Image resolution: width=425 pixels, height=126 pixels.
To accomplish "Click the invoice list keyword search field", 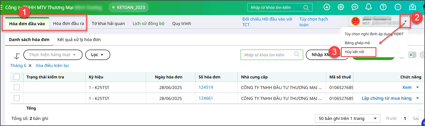I will 268,55.
